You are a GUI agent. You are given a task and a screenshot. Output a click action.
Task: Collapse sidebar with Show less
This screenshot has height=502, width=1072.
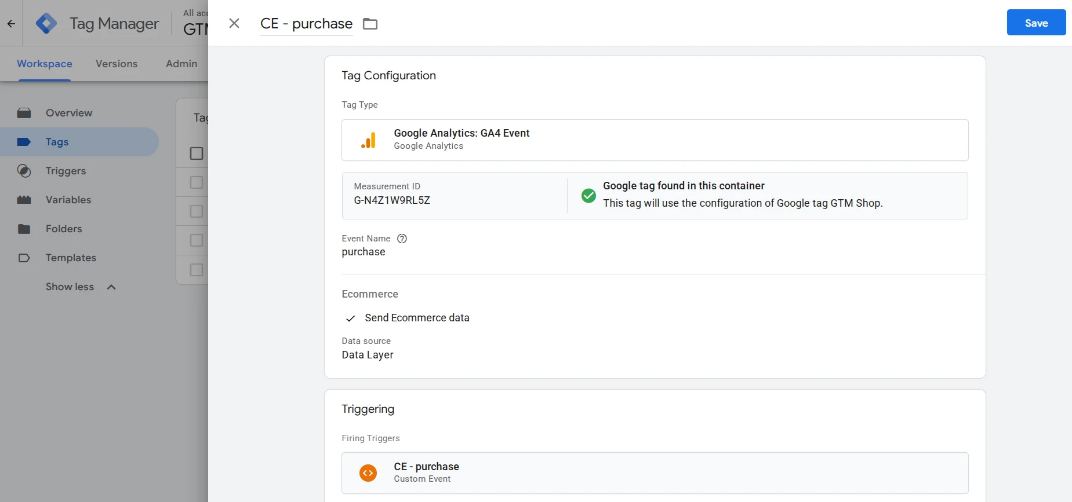[81, 287]
